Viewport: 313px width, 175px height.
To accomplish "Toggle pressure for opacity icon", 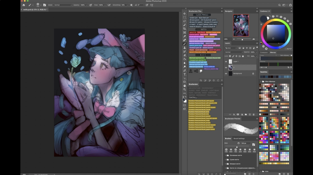I will [90, 5].
